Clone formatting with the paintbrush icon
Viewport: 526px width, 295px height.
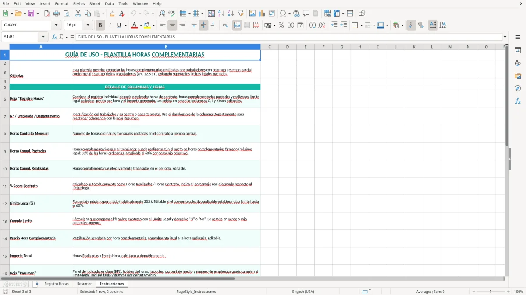112,14
